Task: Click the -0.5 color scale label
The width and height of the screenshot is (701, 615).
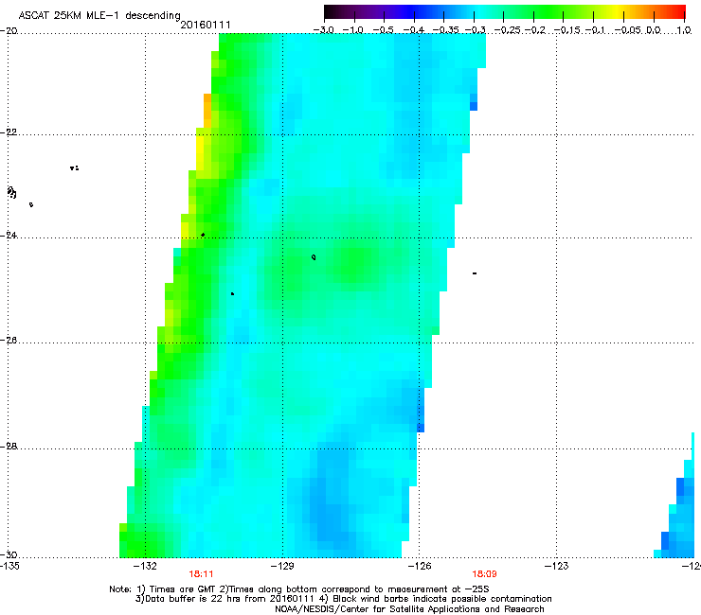Action: pyautogui.click(x=384, y=30)
